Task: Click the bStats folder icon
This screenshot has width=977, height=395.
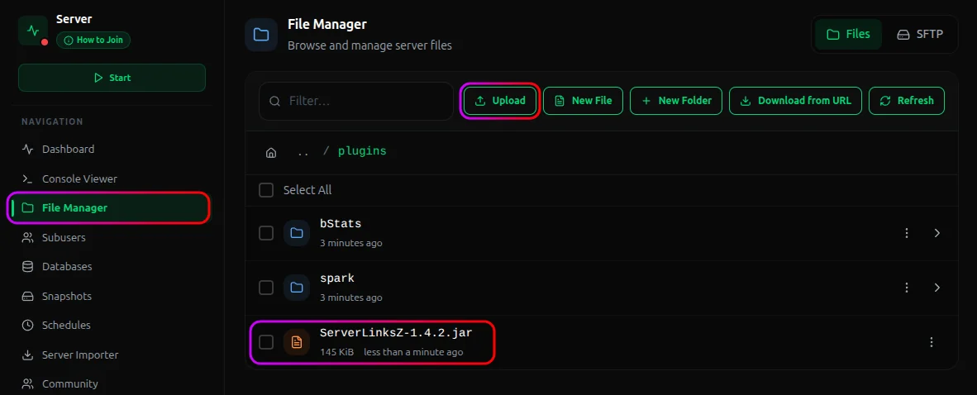Action: click(x=297, y=233)
